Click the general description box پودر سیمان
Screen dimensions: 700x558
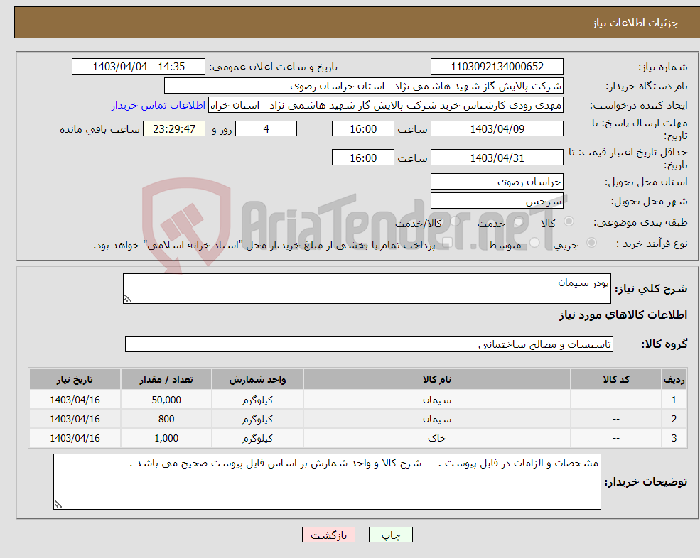click(367, 289)
